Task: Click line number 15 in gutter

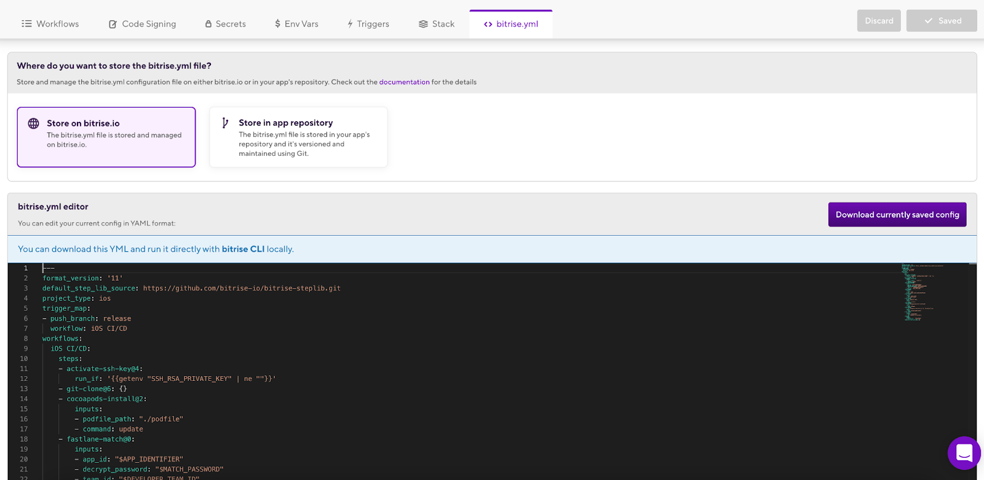Action: 24,409
